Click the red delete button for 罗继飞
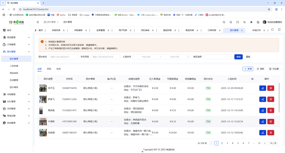Screen dimensions: 285x153 (x=271, y=99)
